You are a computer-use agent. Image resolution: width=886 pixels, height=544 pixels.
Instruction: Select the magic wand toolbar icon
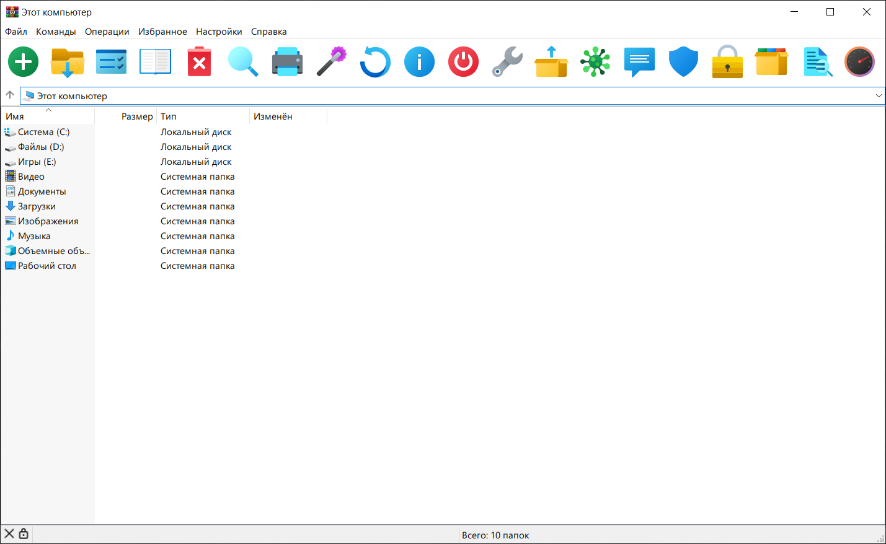[331, 62]
